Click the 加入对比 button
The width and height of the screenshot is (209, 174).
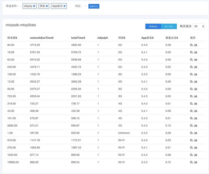click(169, 27)
